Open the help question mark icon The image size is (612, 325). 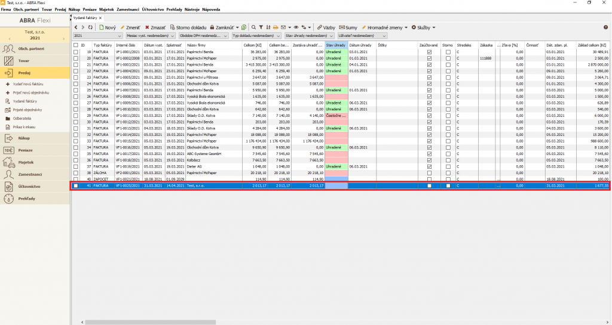pos(606,27)
